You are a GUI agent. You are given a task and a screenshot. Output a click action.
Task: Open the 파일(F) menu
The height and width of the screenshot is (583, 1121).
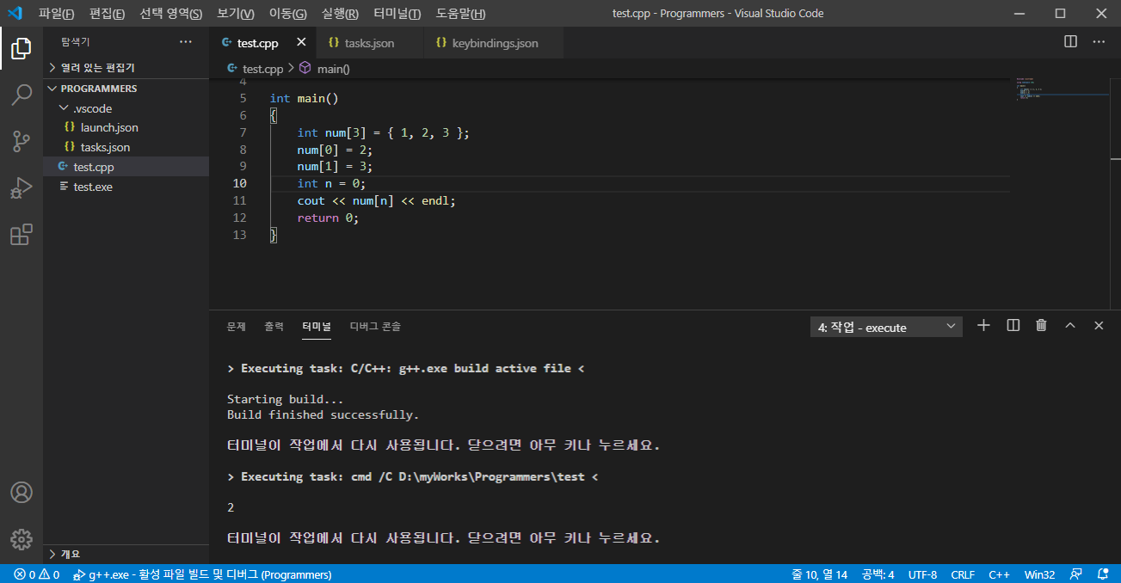[56, 14]
